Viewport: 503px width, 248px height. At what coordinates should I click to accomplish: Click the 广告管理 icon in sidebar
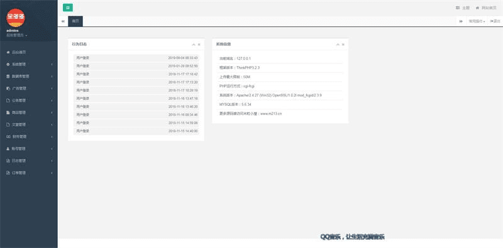click(8, 88)
